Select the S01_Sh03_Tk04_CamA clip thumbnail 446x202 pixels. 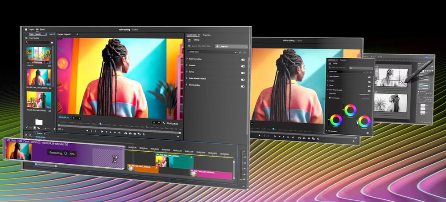point(39,77)
